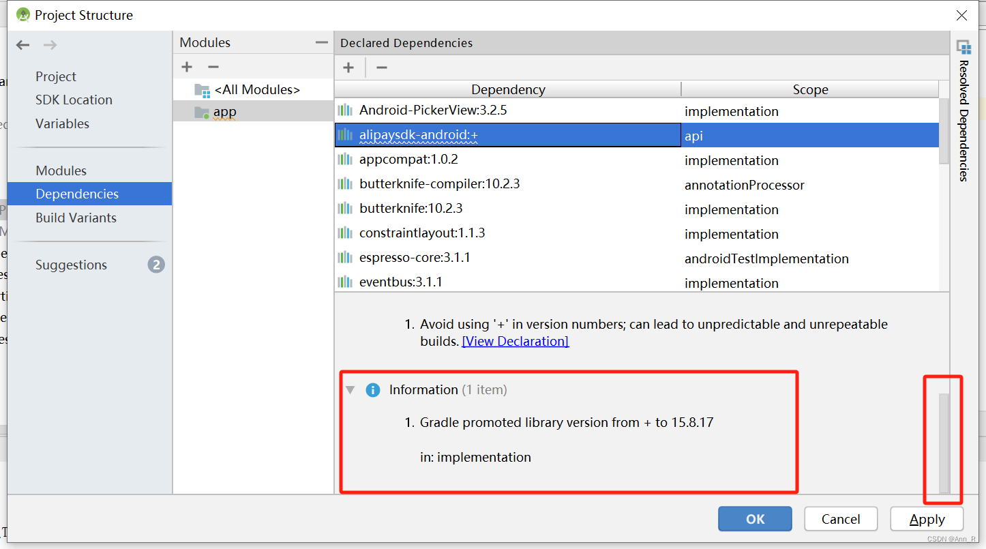
Task: Click the Cancel button
Action: click(x=841, y=519)
